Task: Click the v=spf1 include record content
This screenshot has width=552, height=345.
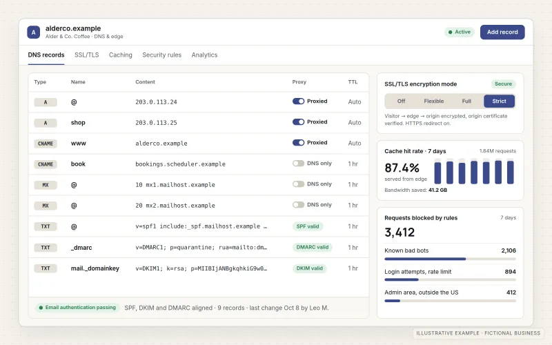Action: click(x=201, y=226)
